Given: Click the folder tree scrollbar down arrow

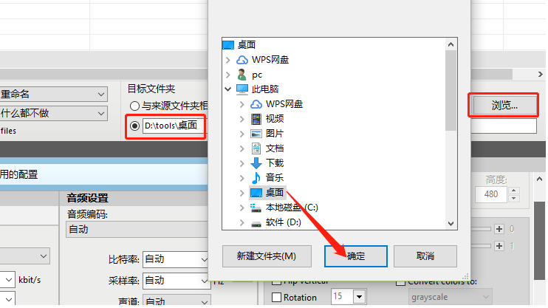Looking at the screenshot, I should (451, 224).
